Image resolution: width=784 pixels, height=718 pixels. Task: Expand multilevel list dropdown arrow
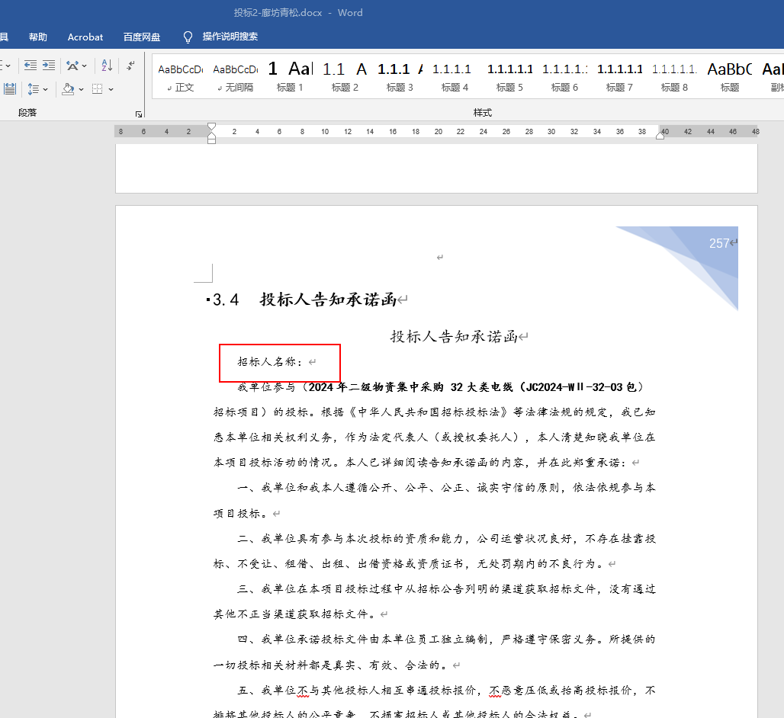[8, 66]
